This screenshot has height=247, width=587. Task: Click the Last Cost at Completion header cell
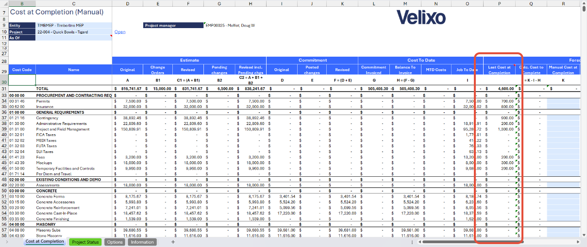point(499,70)
